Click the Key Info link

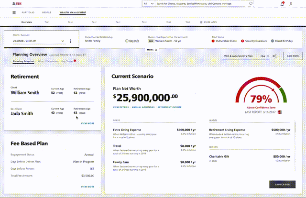pyautogui.click(x=134, y=41)
